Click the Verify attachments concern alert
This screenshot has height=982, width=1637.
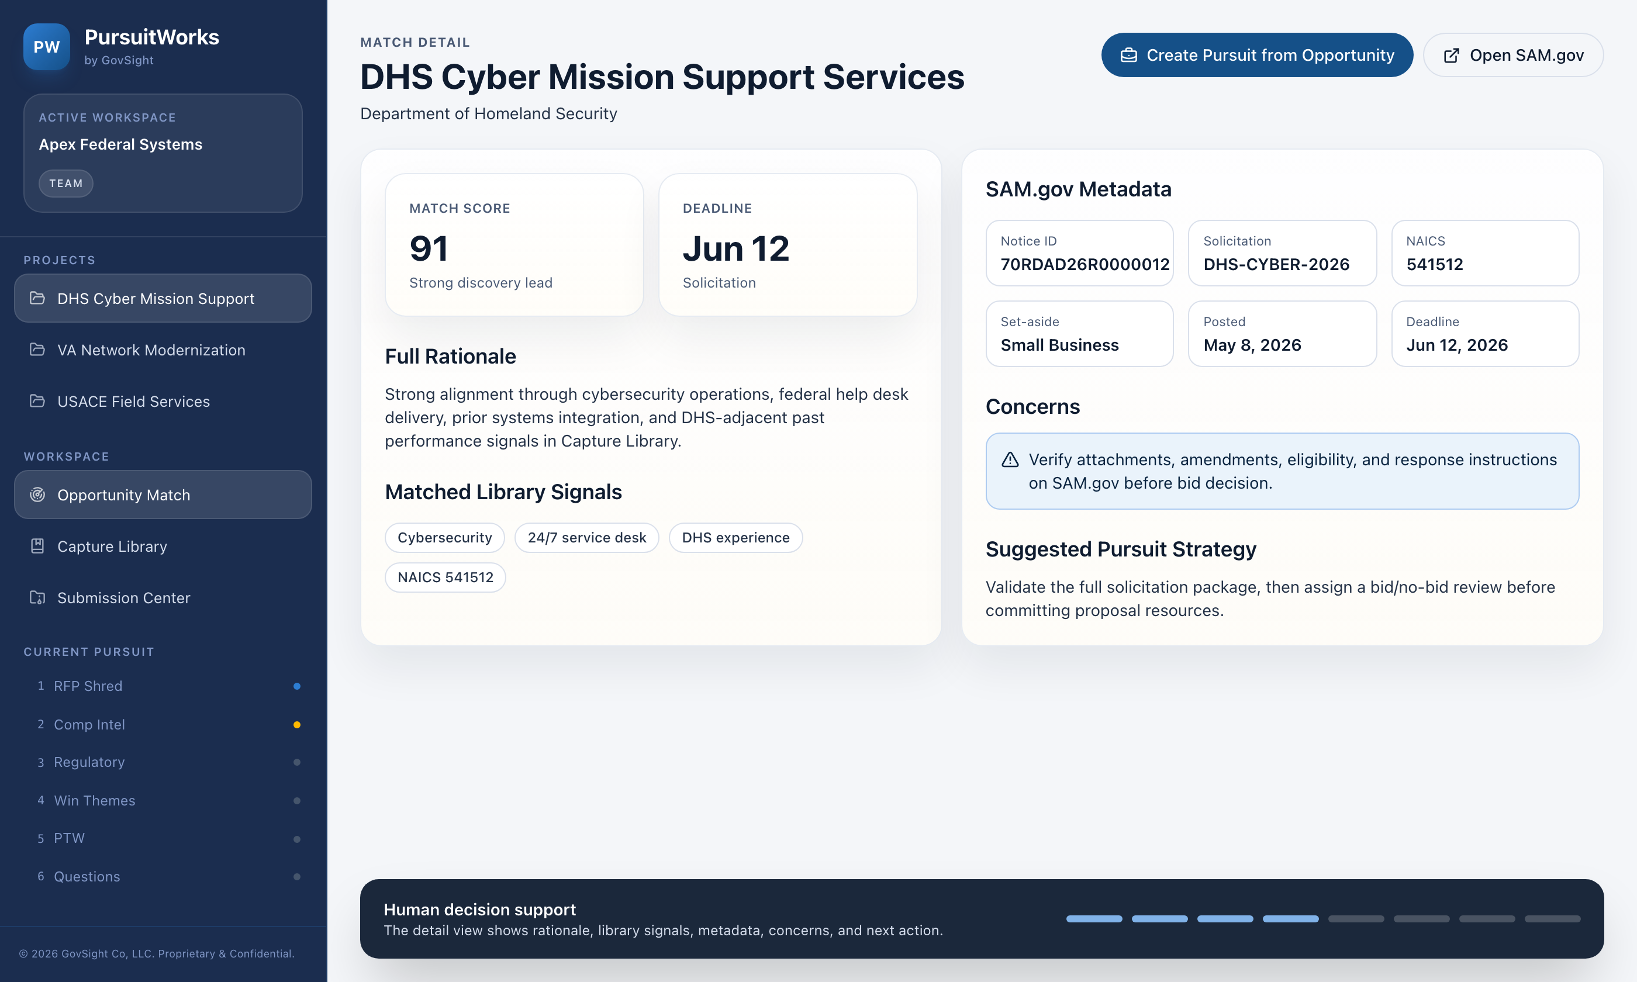click(x=1282, y=471)
